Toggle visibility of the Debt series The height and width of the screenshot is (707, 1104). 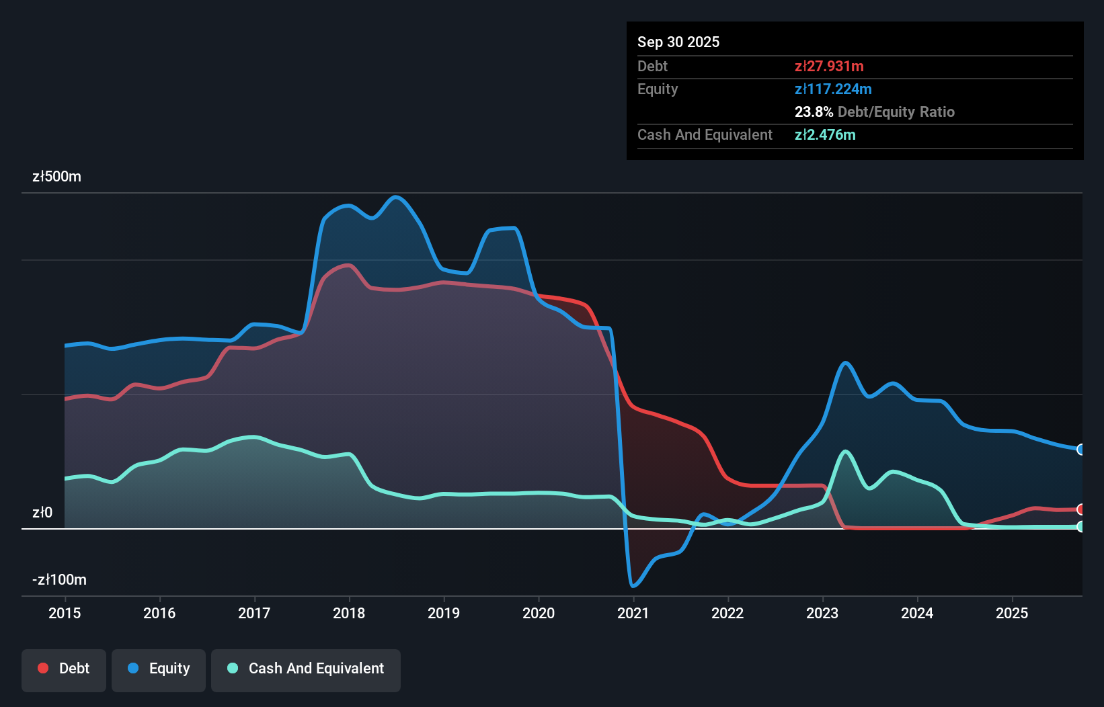coord(63,668)
